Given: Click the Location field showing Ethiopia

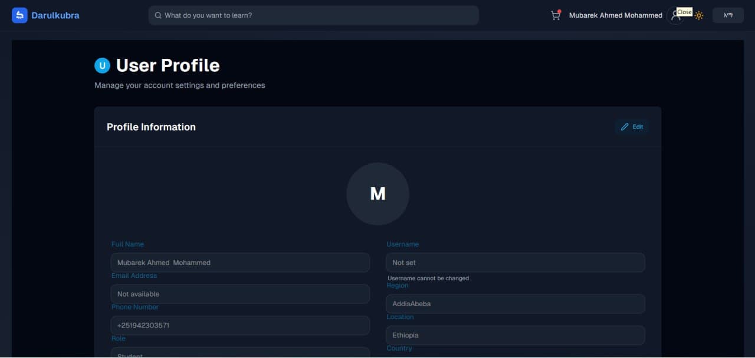Looking at the screenshot, I should click(515, 335).
